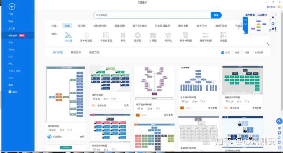Select the 流程图 category

point(82,26)
